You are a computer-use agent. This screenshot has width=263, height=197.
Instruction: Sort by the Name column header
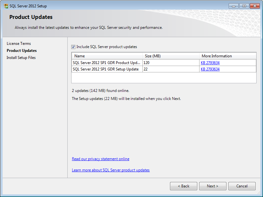click(107, 56)
